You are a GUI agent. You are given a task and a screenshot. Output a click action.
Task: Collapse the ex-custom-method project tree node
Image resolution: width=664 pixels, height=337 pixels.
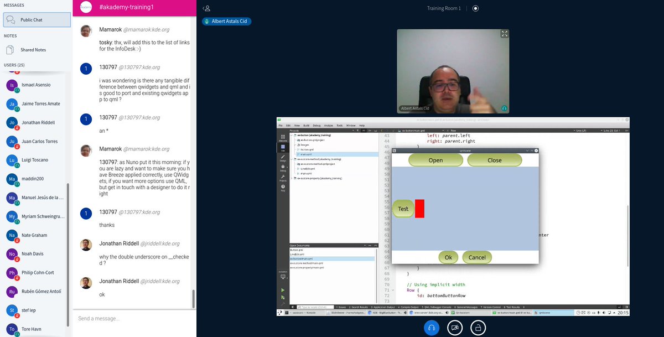[x=293, y=159]
